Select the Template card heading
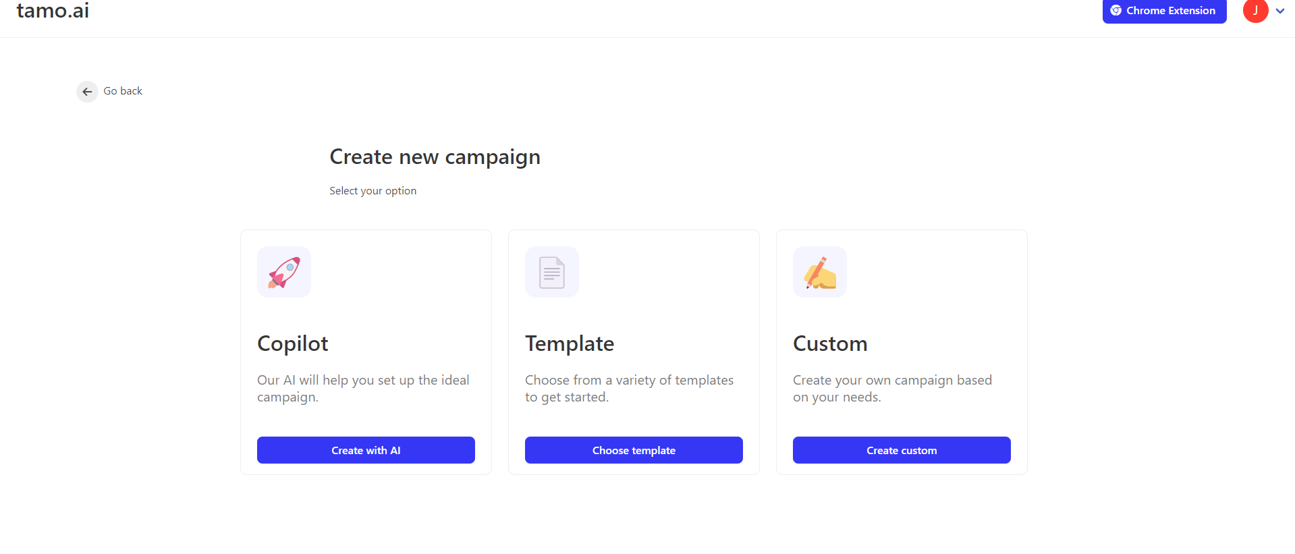1295x554 pixels. pos(570,343)
